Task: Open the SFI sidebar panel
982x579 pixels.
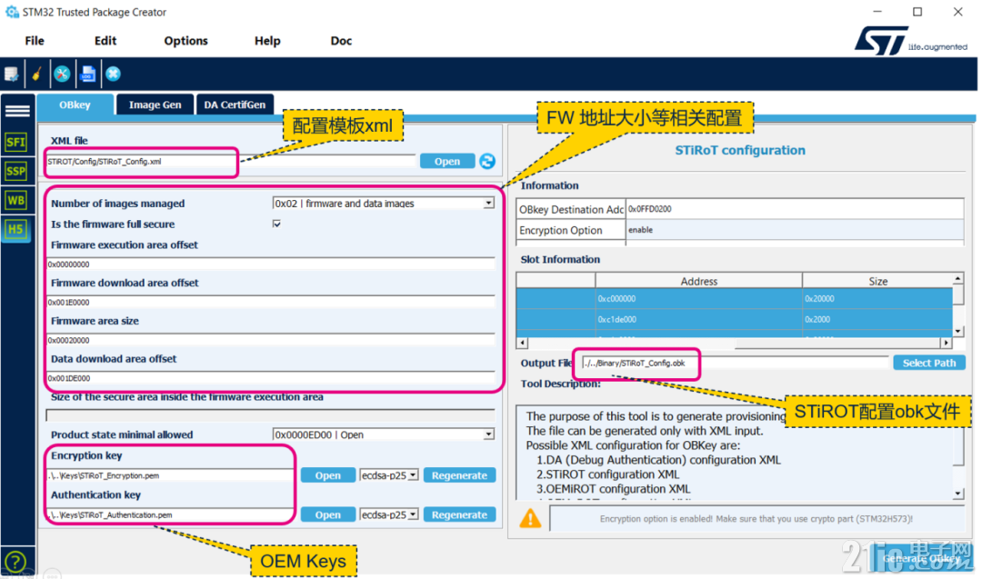Action: point(15,142)
